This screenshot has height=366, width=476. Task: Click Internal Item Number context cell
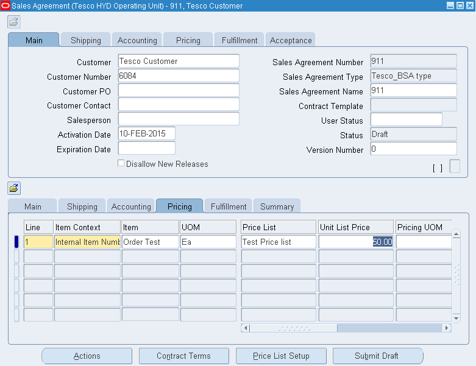click(x=87, y=242)
